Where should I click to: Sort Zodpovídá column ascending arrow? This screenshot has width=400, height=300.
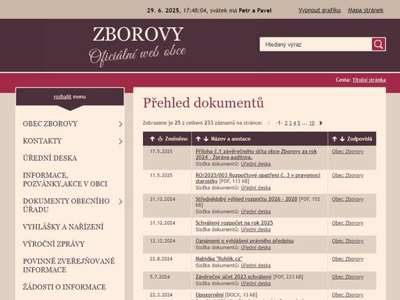(334, 139)
